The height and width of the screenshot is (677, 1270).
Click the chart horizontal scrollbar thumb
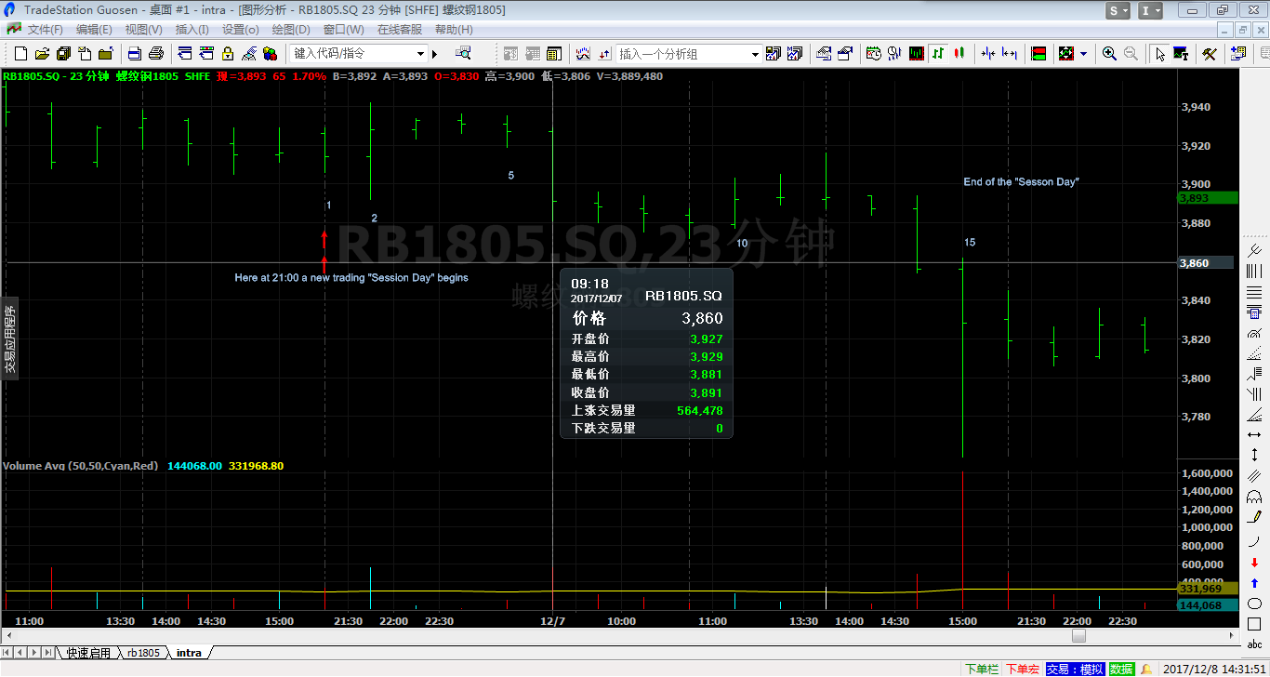[x=1078, y=636]
